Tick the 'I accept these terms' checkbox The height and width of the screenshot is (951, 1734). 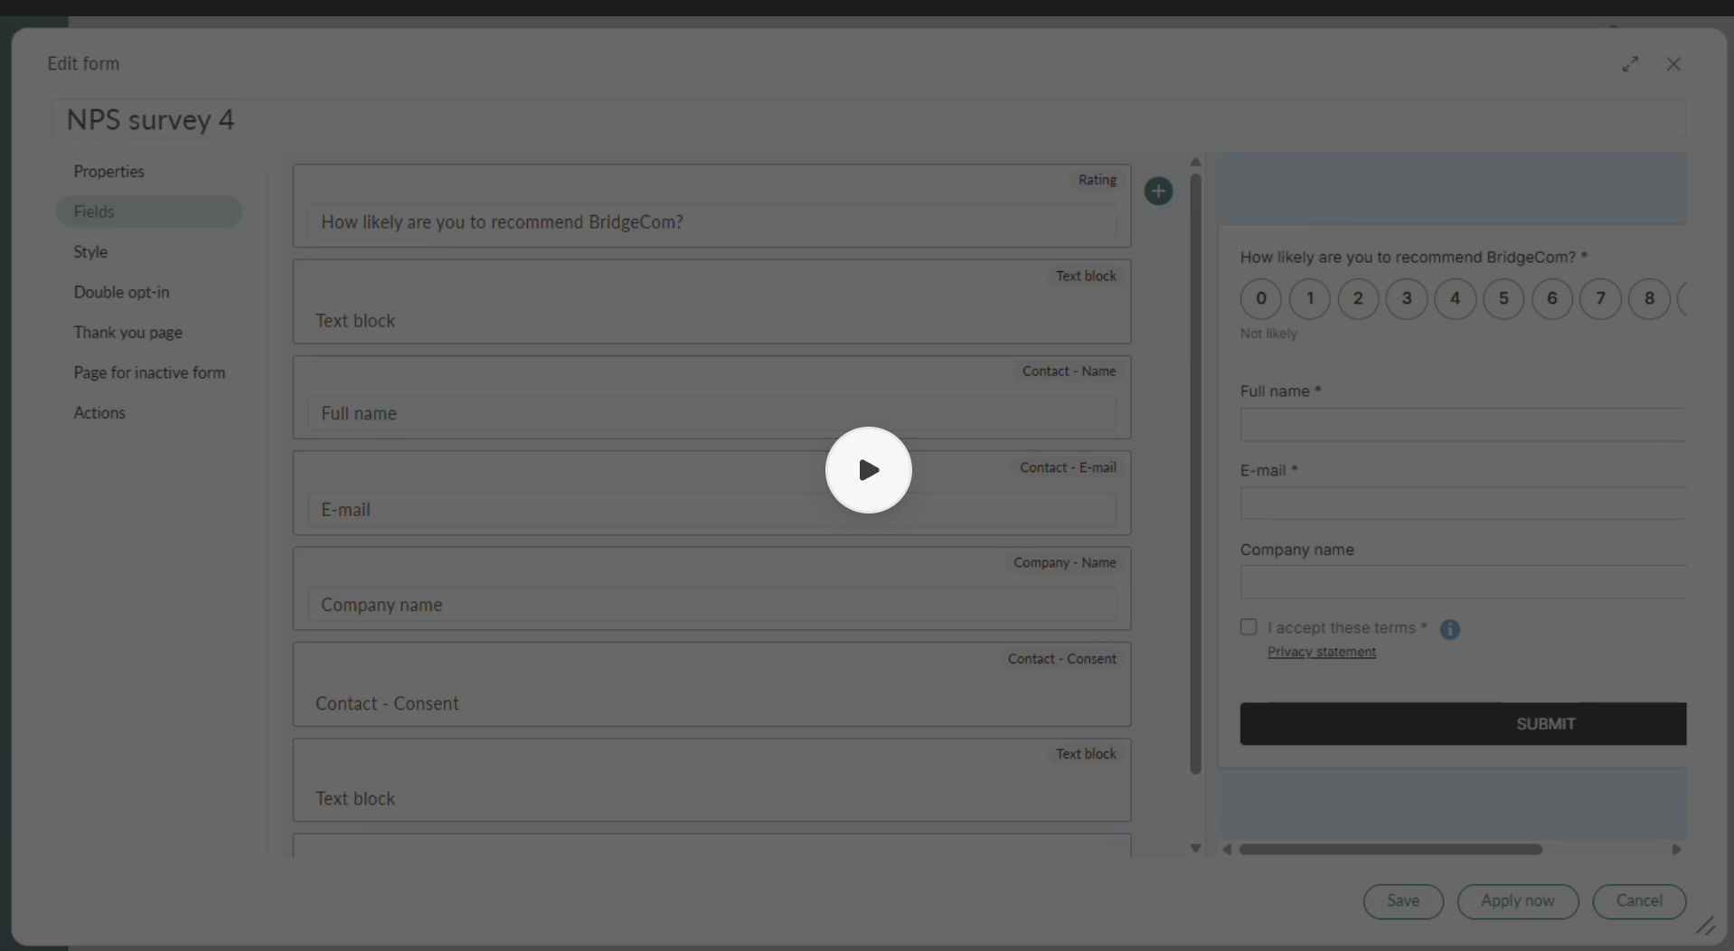1249,626
